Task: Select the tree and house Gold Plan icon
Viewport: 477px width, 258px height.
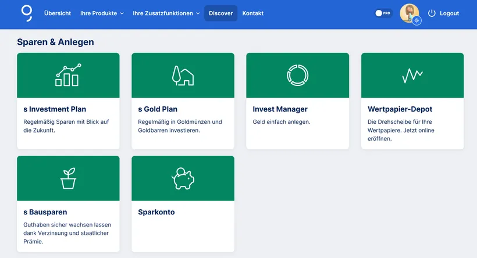Action: click(183, 76)
